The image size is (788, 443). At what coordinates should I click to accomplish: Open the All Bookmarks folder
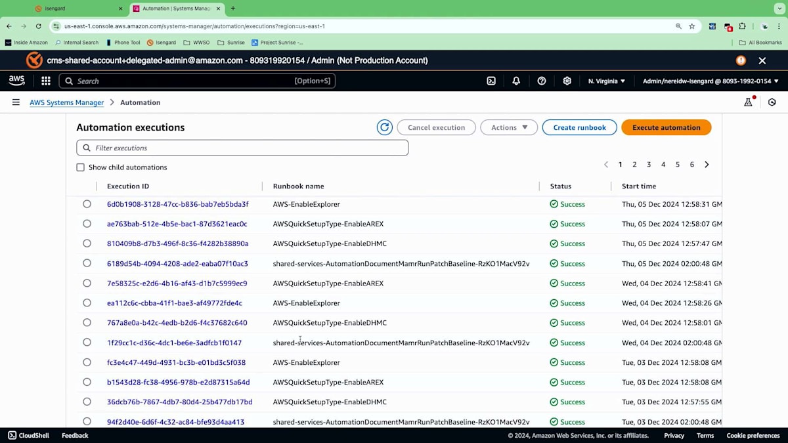pyautogui.click(x=760, y=43)
